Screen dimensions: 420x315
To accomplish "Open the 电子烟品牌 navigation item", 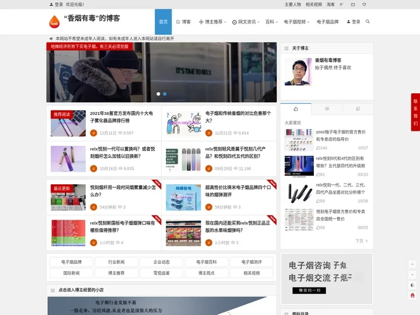I will point(328,22).
